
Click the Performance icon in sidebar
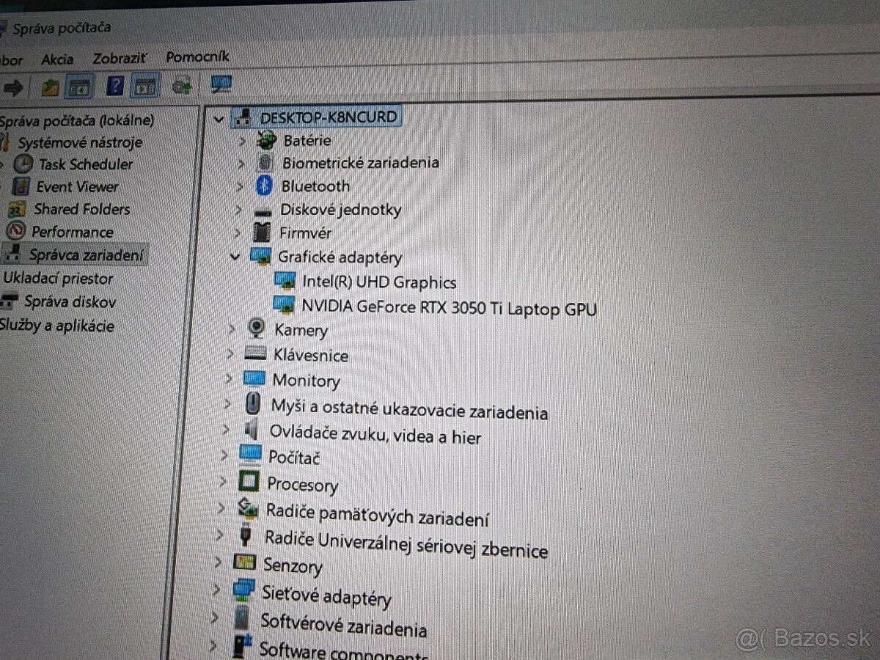point(16,231)
